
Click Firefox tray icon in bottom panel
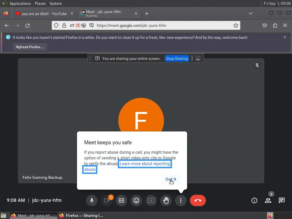[x=270, y=216]
